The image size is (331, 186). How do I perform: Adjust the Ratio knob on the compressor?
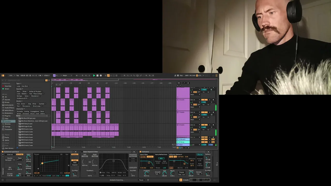point(28,157)
